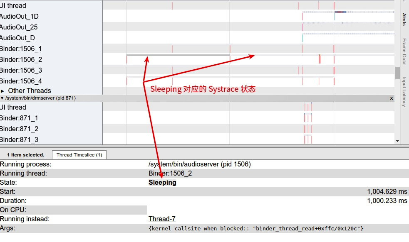Image resolution: width=409 pixels, height=242 pixels.
Task: Select the AudioOut_25 thread label
Action: coord(19,27)
